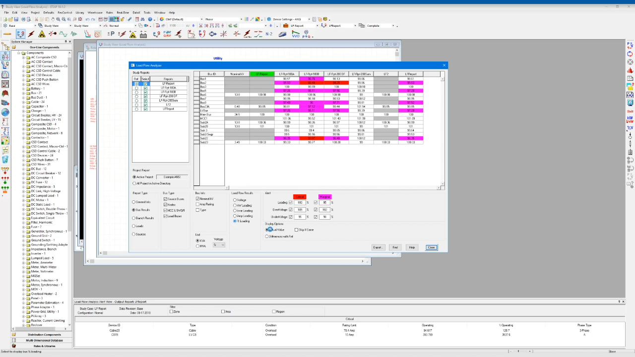Viewport: 635px width, 357px height.
Task: Click the Export button in Load Flow Analyzer
Action: tap(378, 247)
